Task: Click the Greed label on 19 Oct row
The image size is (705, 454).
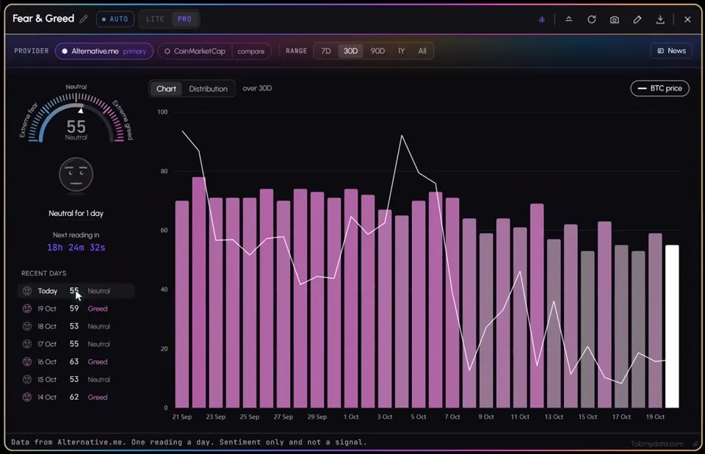Action: tap(98, 309)
